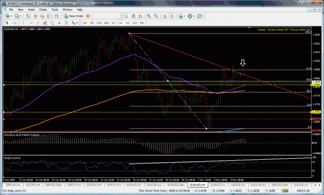
Task: Select the D1 timeframe
Action: (128, 23)
